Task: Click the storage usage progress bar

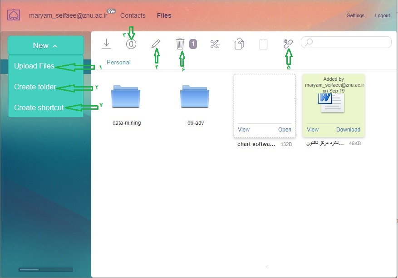Action: (46, 269)
